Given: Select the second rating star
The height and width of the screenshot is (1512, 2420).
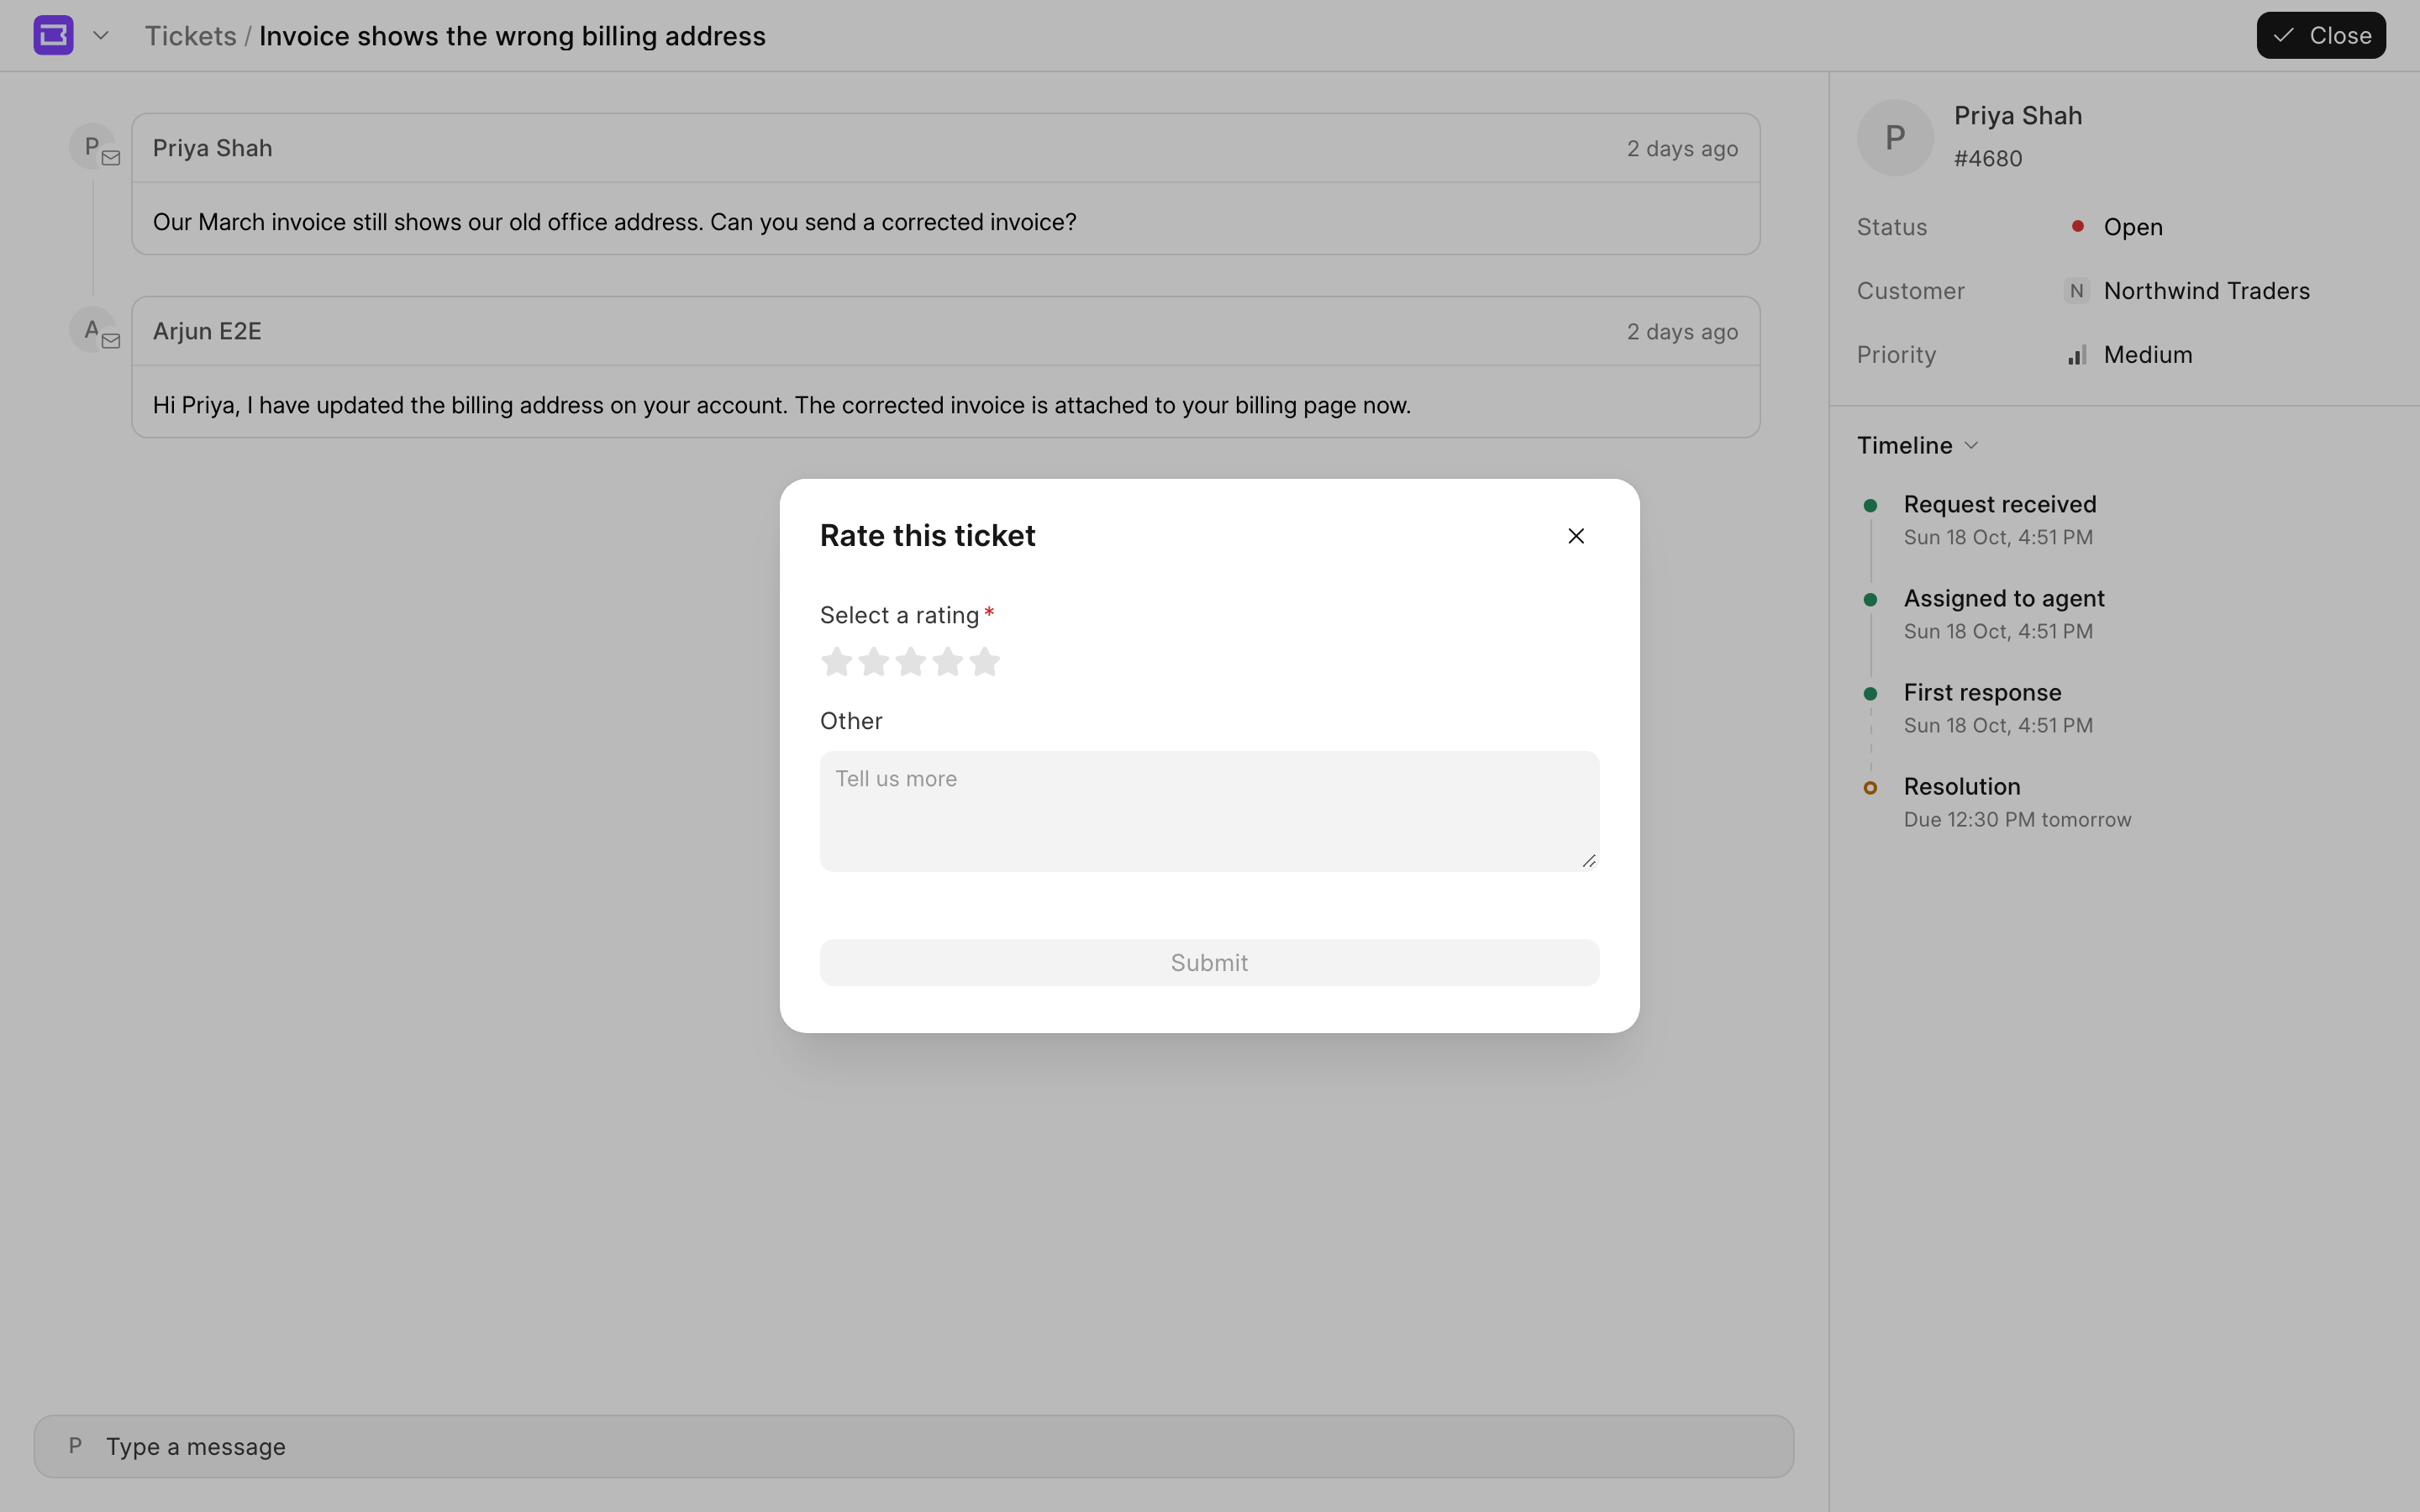Looking at the screenshot, I should click(873, 661).
